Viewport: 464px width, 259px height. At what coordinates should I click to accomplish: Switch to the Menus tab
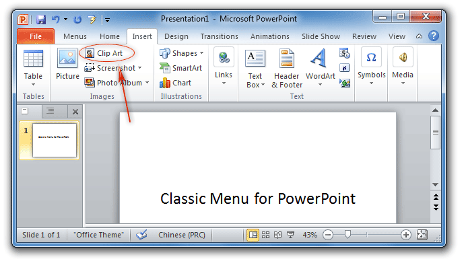click(x=75, y=36)
